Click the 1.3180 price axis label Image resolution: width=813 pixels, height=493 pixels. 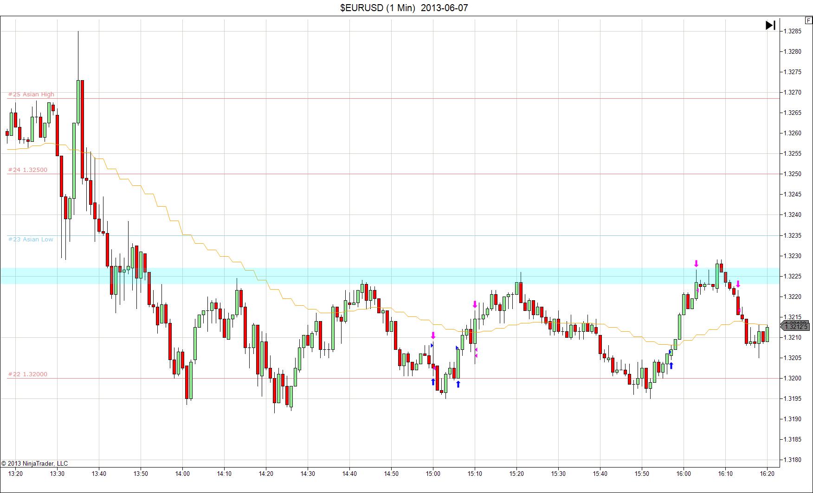(x=792, y=460)
